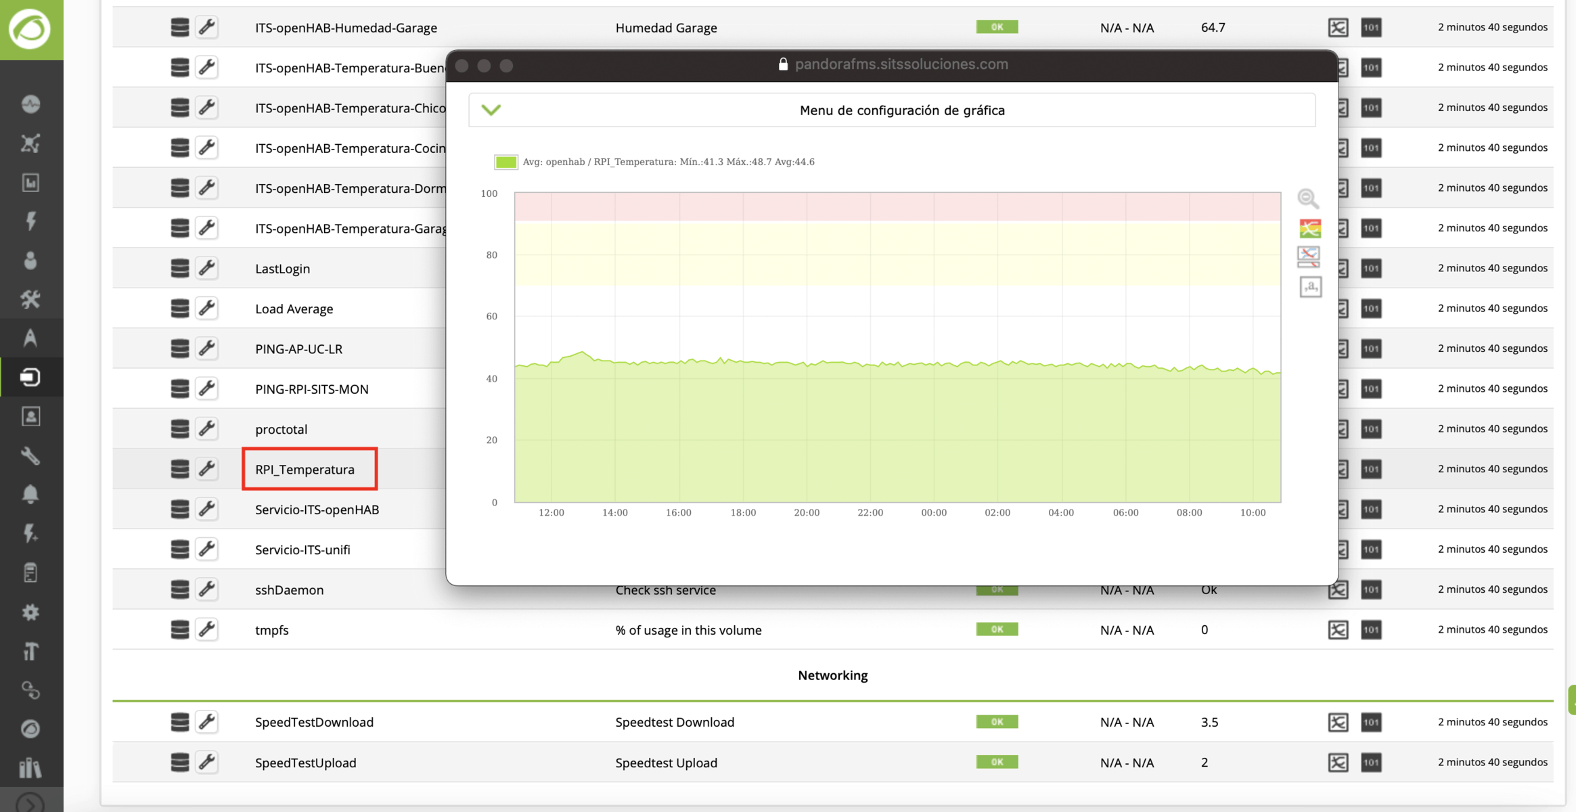
Task: Click the OK status badge for Humedad Garage
Action: tap(997, 27)
